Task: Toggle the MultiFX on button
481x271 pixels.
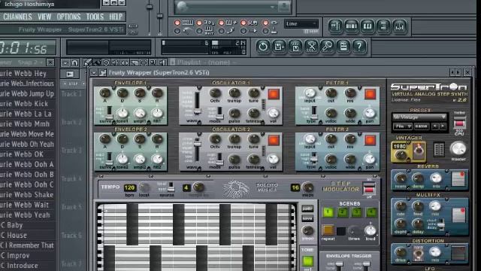Action: pos(459,215)
